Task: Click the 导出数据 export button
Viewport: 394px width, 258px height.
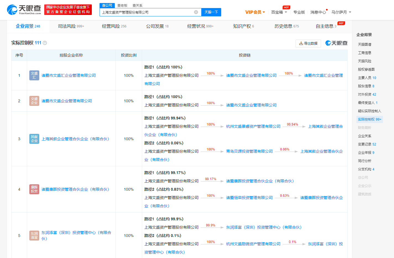Action: coord(308,44)
